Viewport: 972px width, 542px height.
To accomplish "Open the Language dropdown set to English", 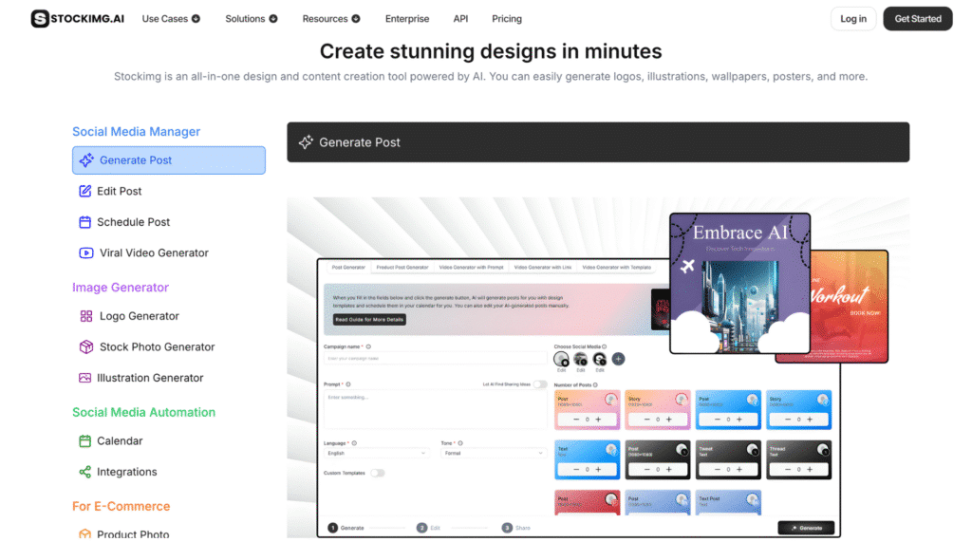I will point(376,454).
